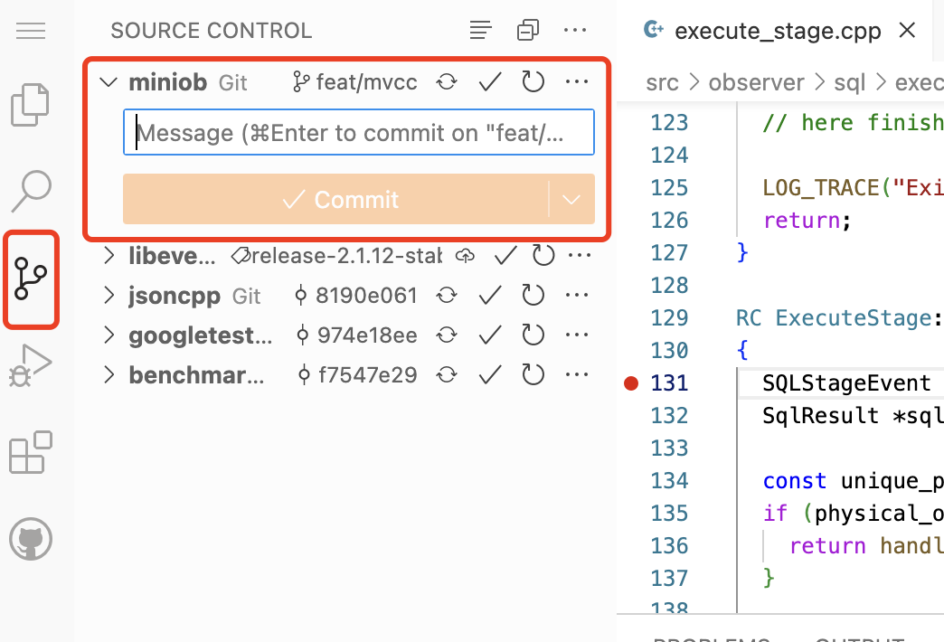Click 'SqlResult' on line 132
Screen dimensions: 944x642
[820, 416]
